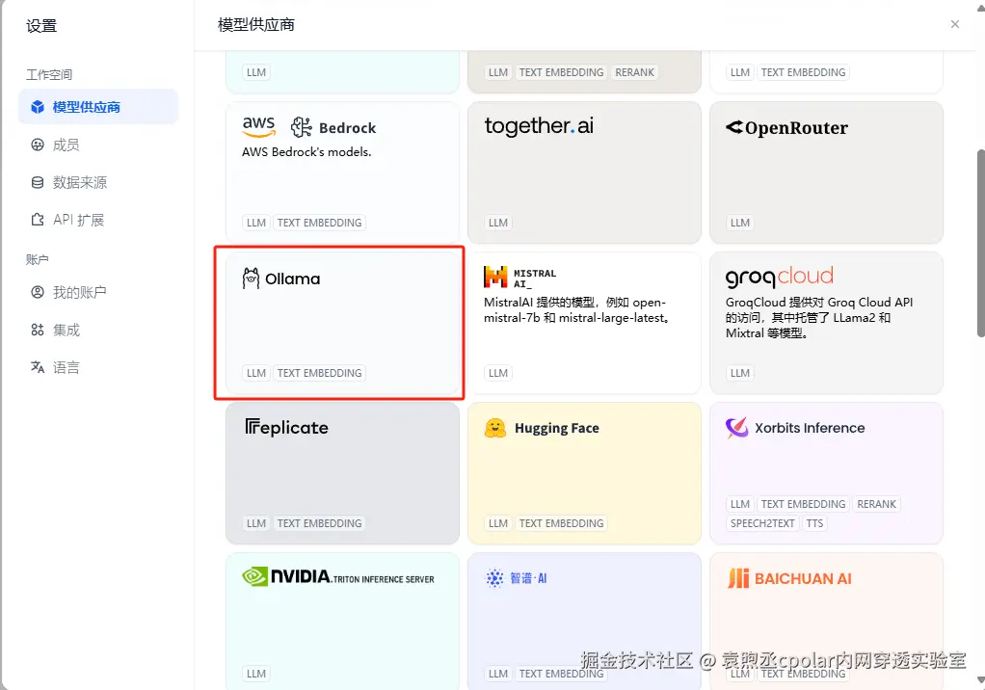Viewport: 985px width, 690px height.
Task: Click the NVIDIA eye logo
Action: click(x=255, y=576)
